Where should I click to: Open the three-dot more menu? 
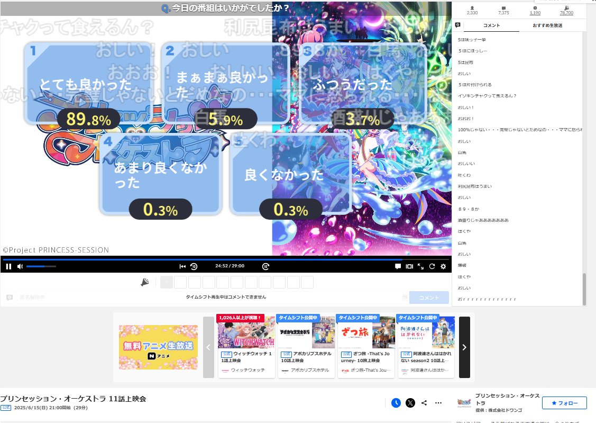pyautogui.click(x=438, y=402)
